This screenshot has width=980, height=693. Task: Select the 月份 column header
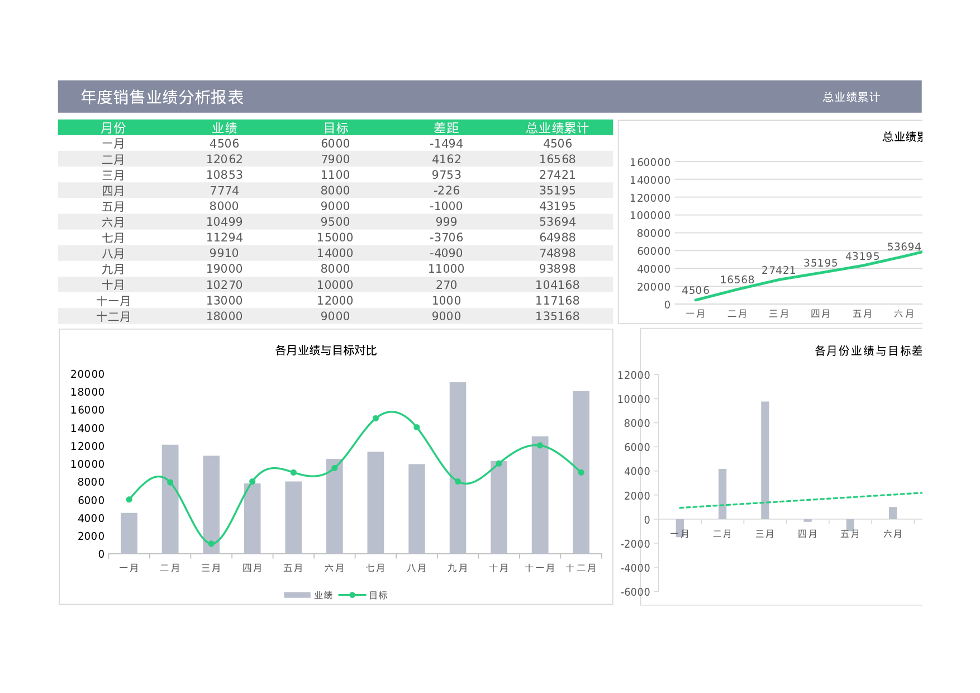[113, 127]
